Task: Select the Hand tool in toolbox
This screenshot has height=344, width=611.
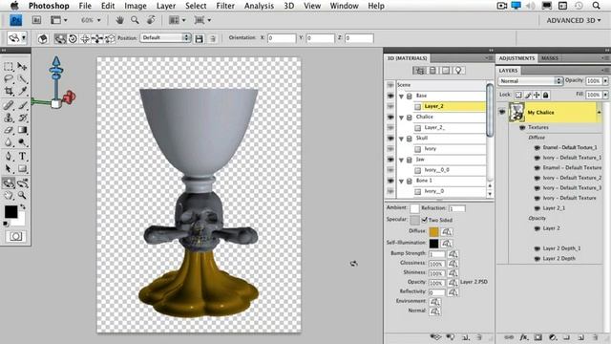Action: coord(9,195)
